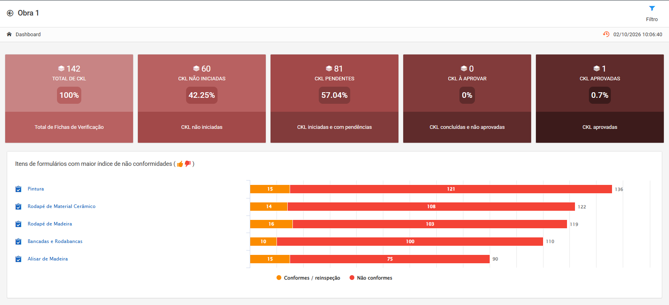669x305 pixels.
Task: Click the thumbs-down icon in chart title
Action: [188, 164]
